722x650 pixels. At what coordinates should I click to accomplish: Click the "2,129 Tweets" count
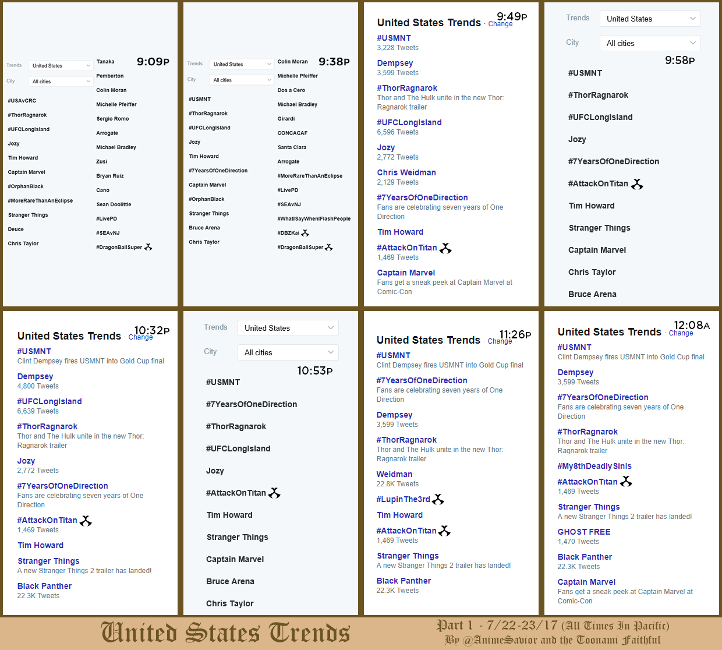click(398, 182)
